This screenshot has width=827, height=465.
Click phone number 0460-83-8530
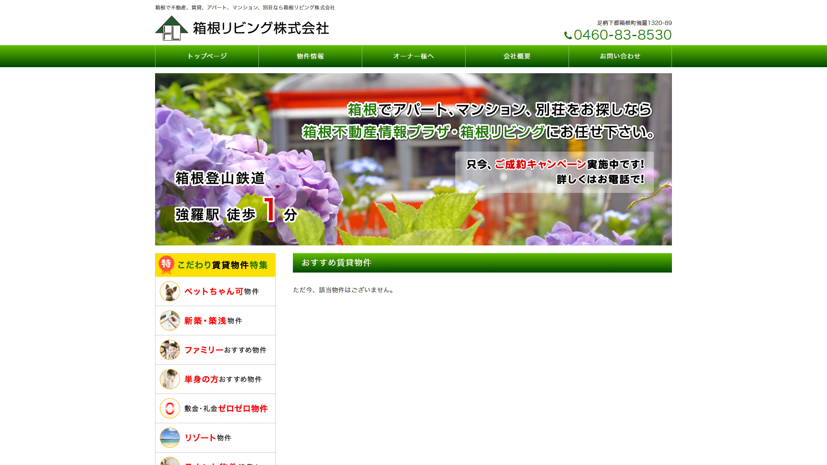tap(622, 35)
